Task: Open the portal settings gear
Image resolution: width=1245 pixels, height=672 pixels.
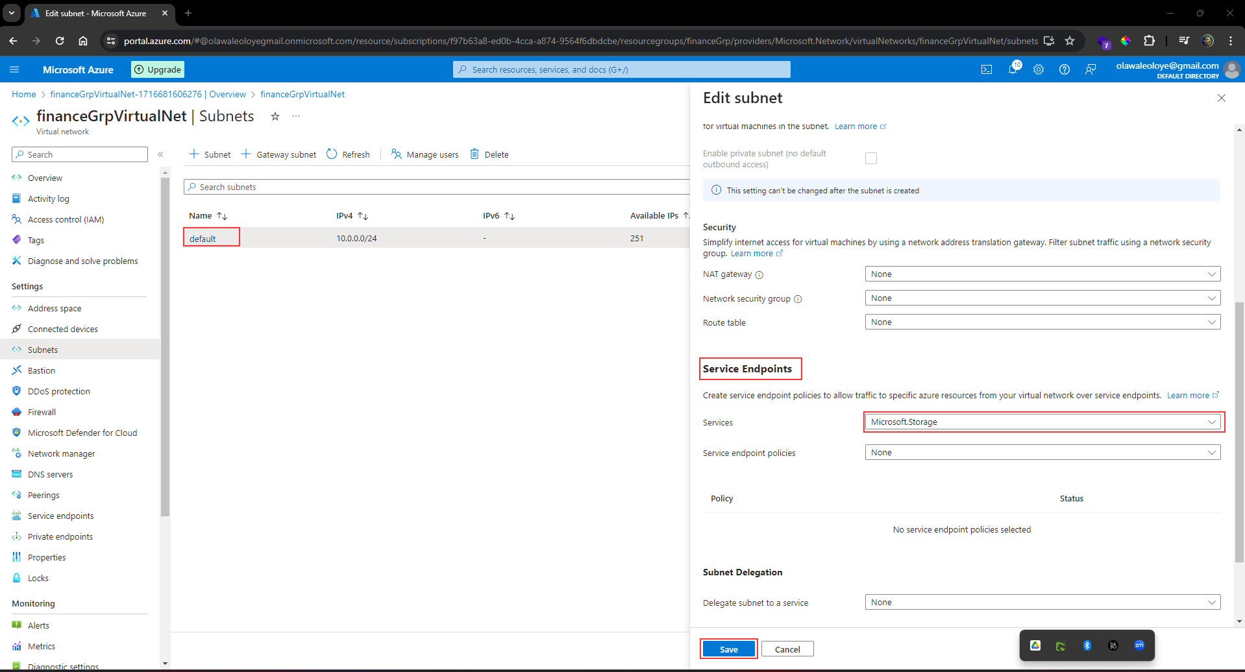Action: point(1039,69)
